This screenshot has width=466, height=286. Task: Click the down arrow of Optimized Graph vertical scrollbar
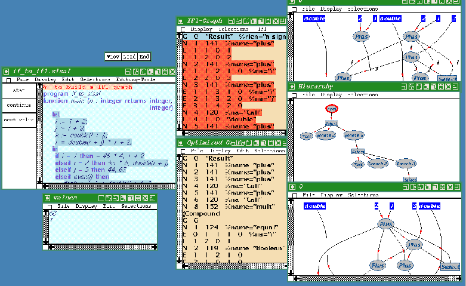pos(179,260)
